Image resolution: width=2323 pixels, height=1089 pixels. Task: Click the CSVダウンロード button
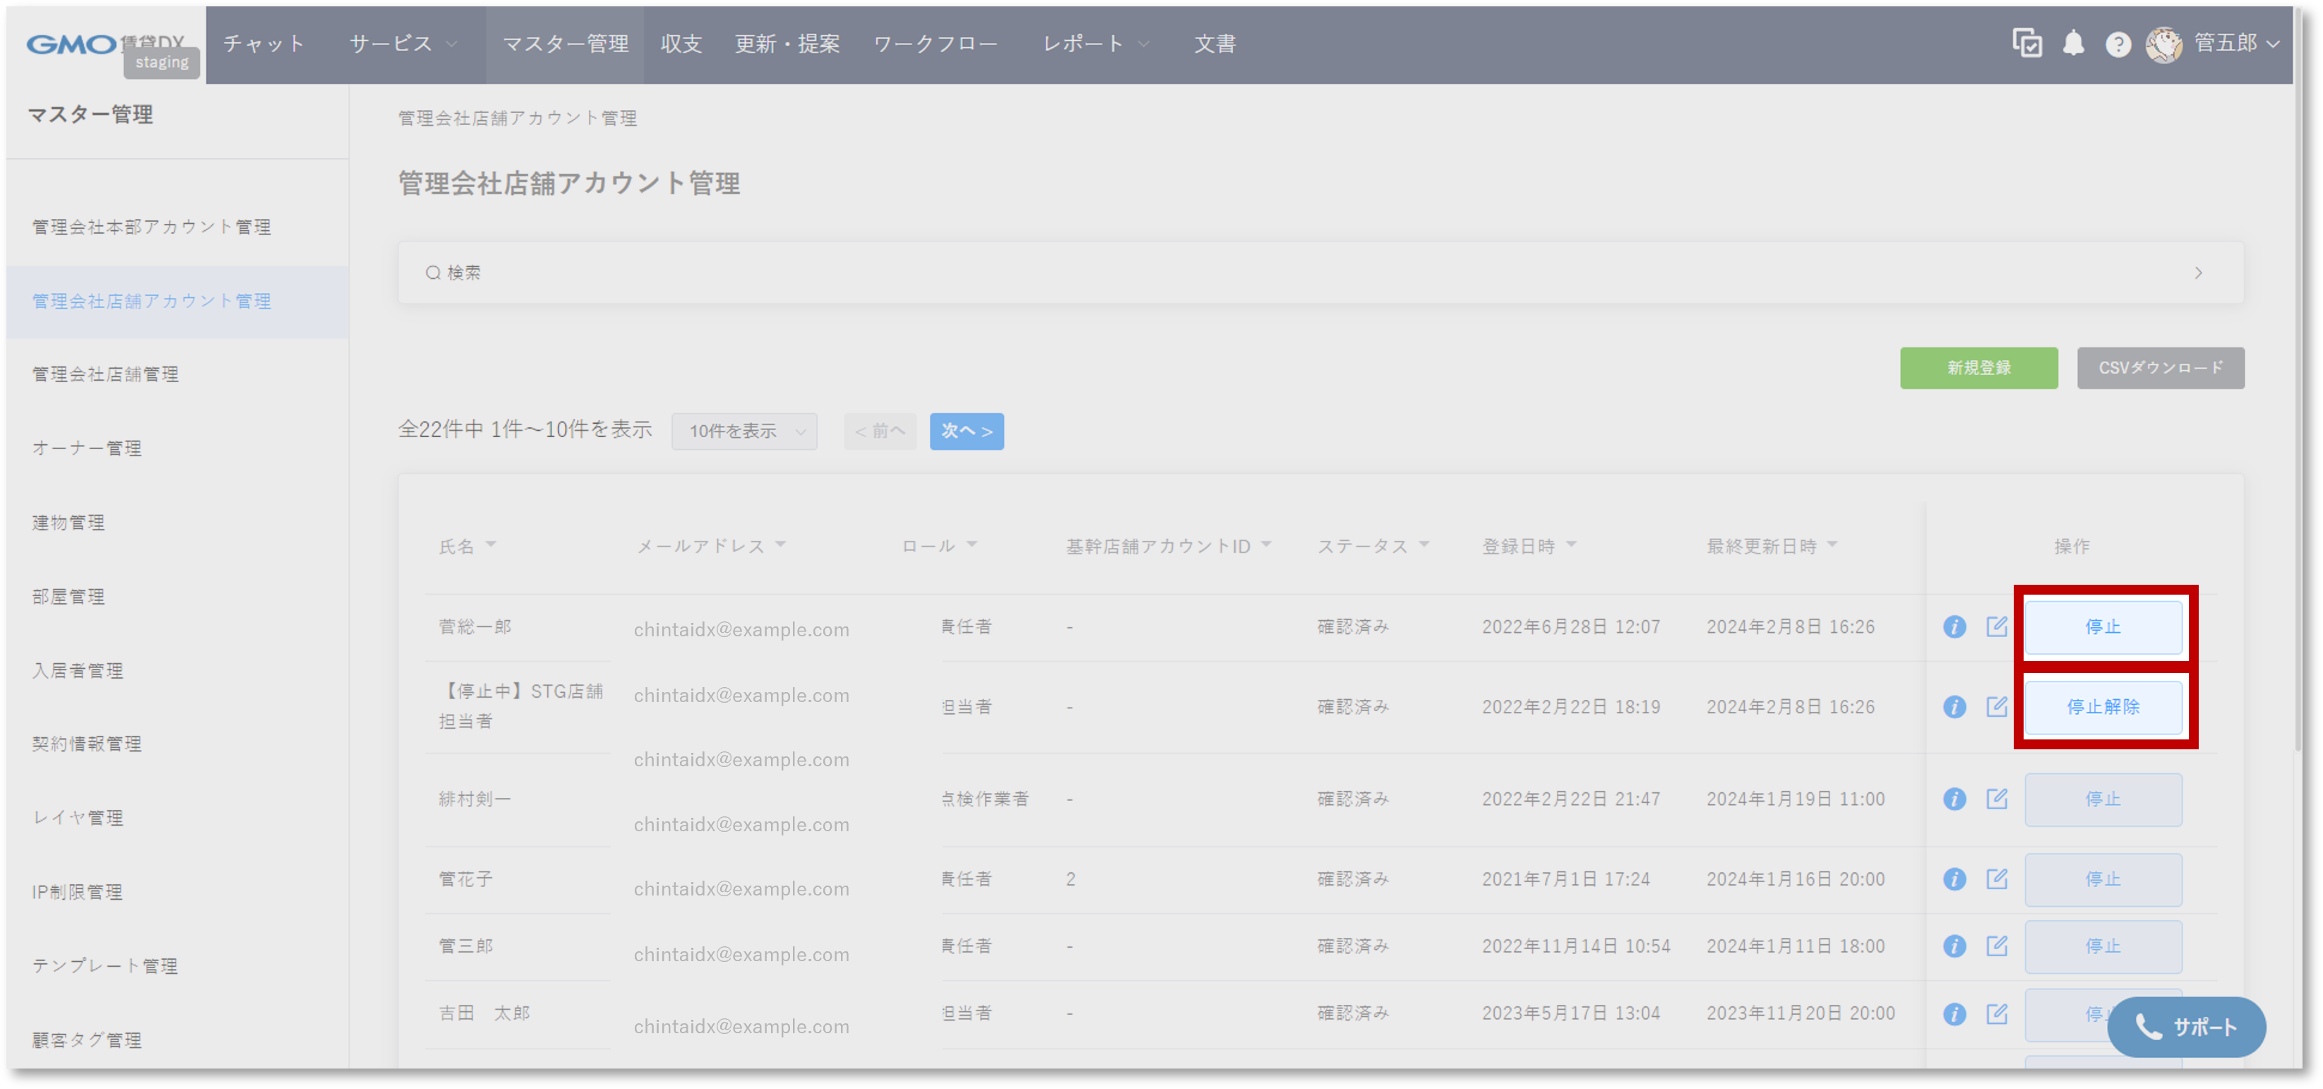tap(2161, 368)
